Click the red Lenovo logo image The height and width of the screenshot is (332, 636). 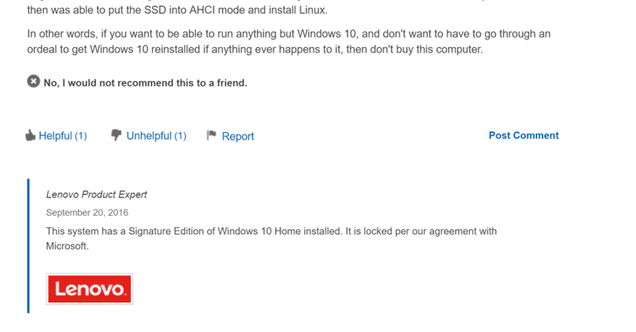click(x=90, y=289)
